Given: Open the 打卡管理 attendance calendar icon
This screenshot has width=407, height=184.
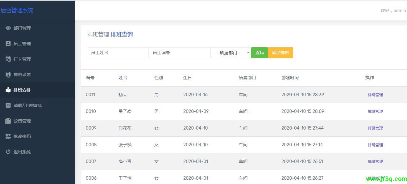Looking at the screenshot, I should coord(8,59).
